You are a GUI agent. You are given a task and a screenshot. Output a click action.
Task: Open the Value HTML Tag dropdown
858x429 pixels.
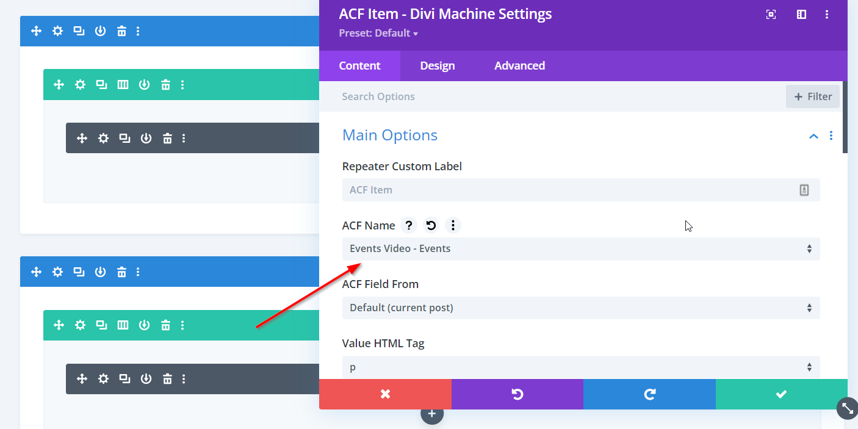pyautogui.click(x=580, y=367)
